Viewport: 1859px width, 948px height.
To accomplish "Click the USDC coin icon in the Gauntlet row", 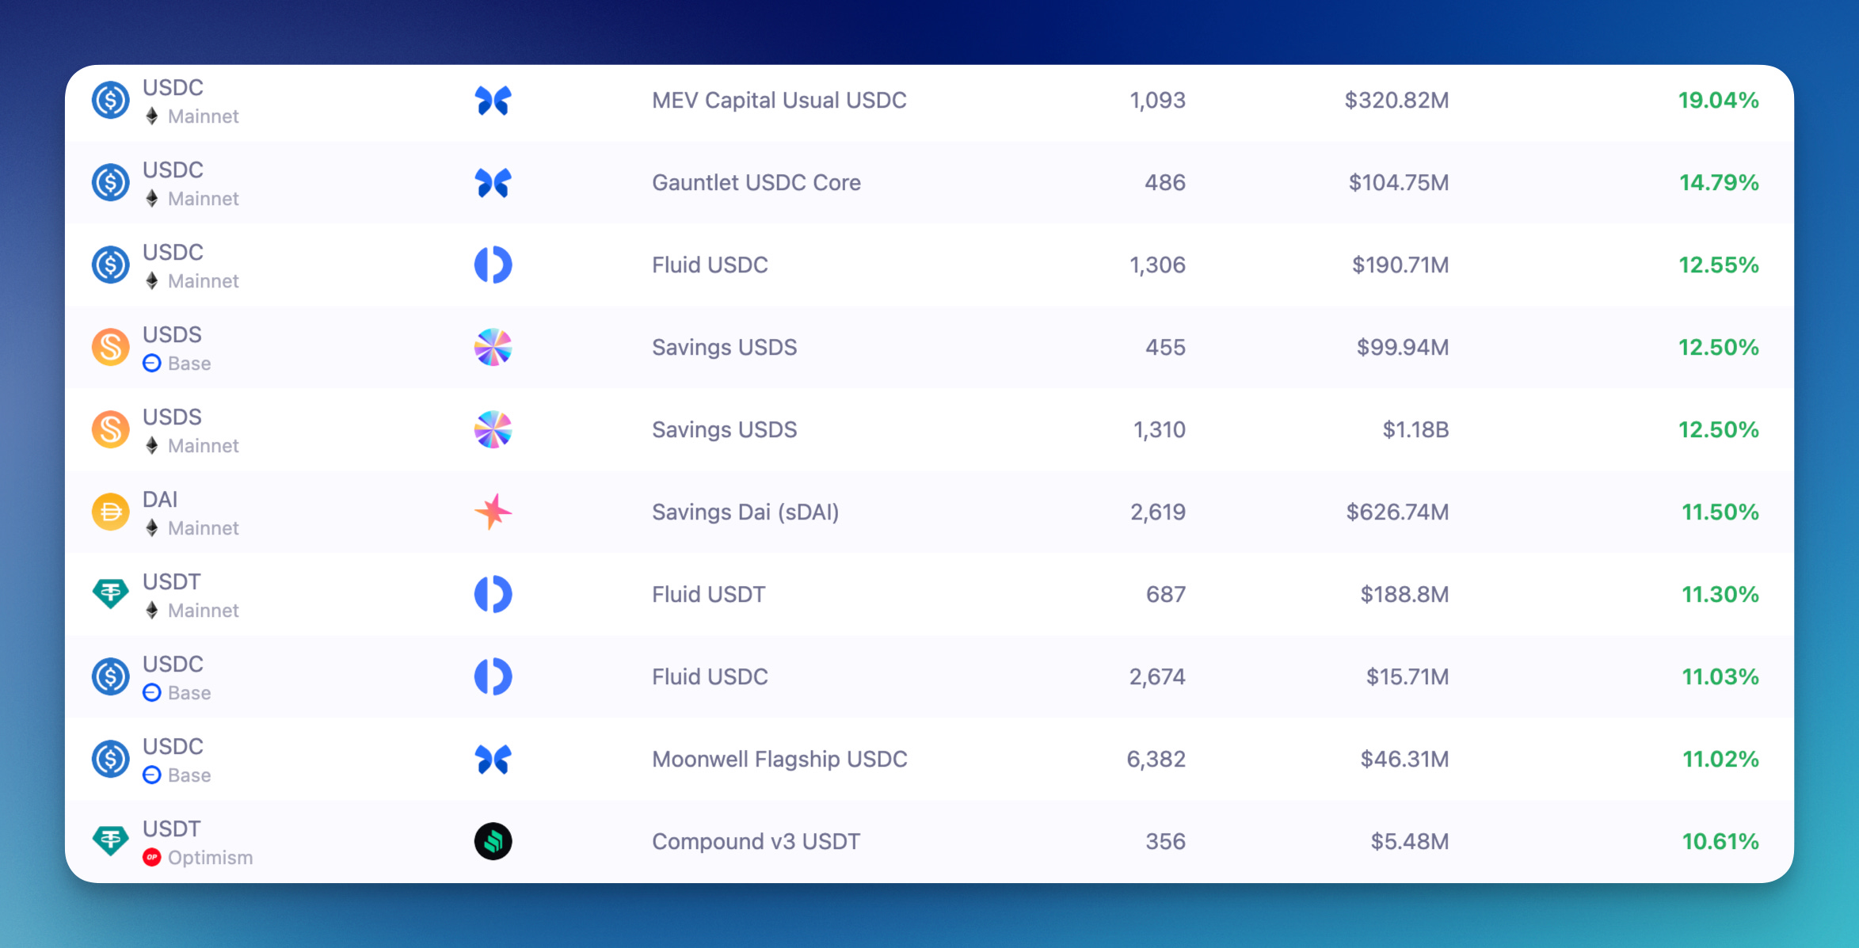I will point(111,183).
